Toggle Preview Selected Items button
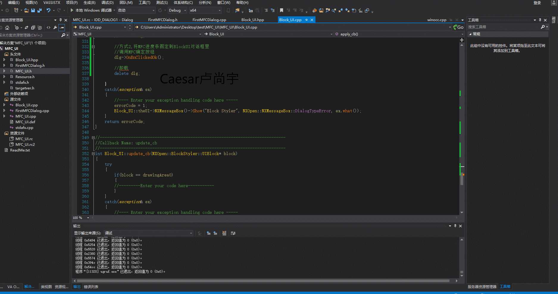The width and height of the screenshot is (558, 294). point(62,28)
